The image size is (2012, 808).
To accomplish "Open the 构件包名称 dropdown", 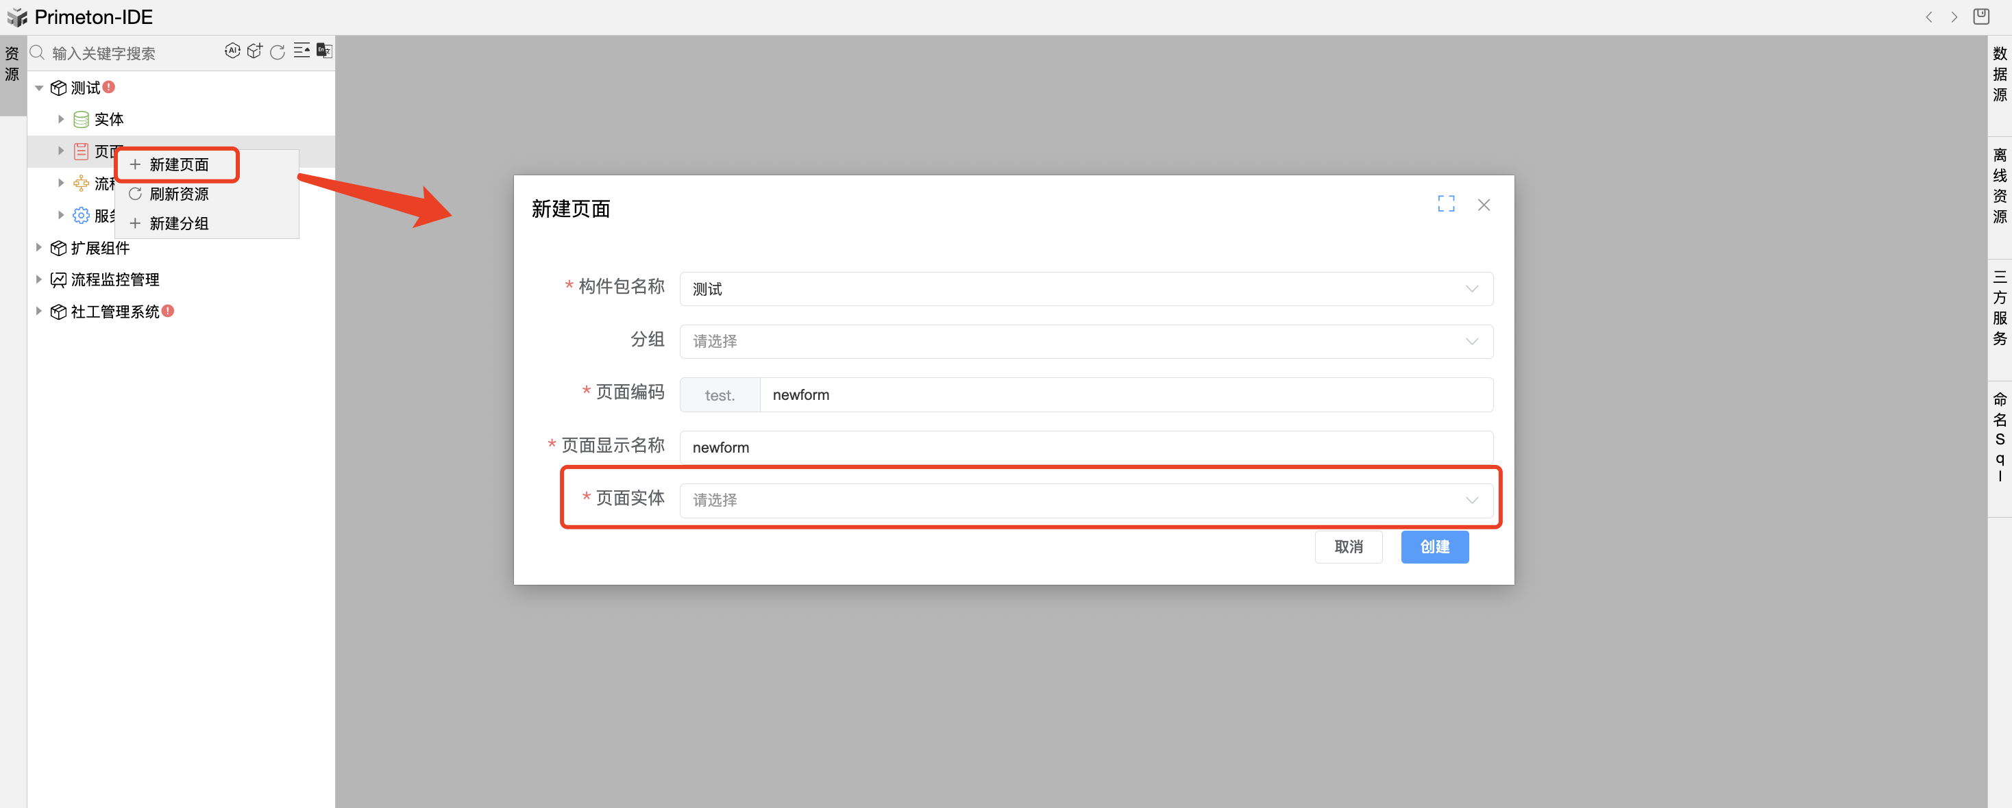I will pyautogui.click(x=1085, y=289).
